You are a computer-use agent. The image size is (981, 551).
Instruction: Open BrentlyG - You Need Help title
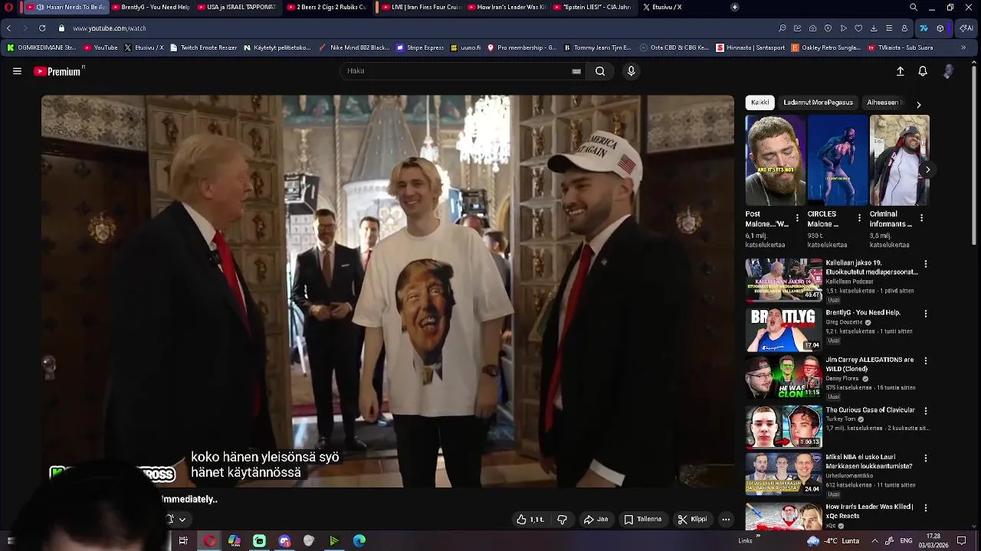(863, 313)
